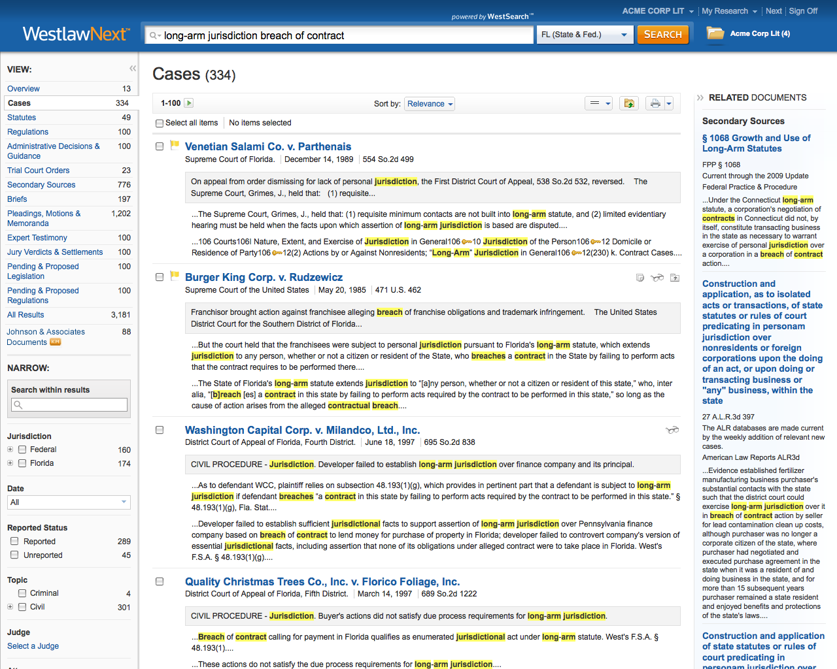
Task: Collapse Related Documents panel with chevron icon
Action: [700, 97]
